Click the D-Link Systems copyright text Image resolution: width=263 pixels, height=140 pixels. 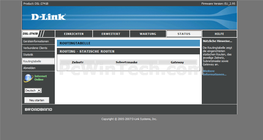coord(129,119)
